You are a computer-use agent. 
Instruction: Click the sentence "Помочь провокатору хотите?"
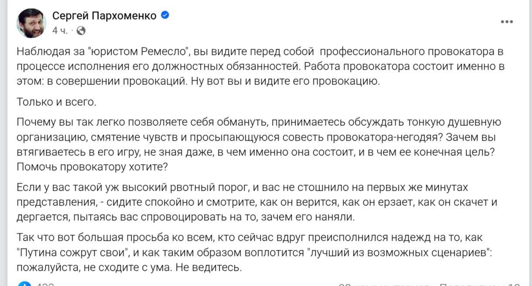92,167
